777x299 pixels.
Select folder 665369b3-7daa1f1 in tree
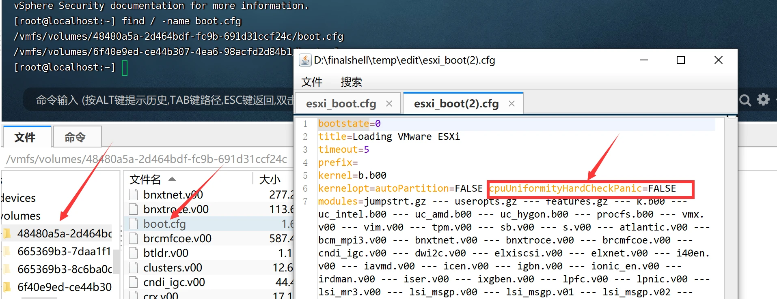point(64,251)
